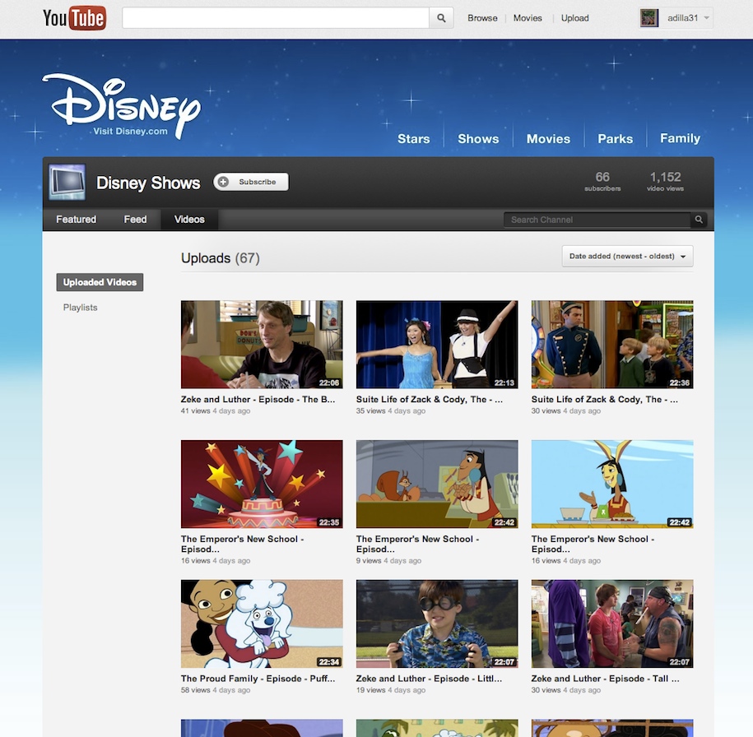Click the 'Uploads (67)' heading
The height and width of the screenshot is (737, 753).
(221, 258)
